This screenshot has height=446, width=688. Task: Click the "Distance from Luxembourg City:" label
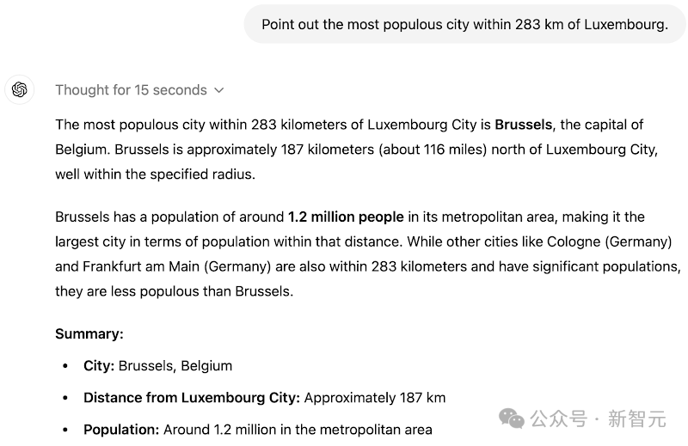tap(192, 398)
